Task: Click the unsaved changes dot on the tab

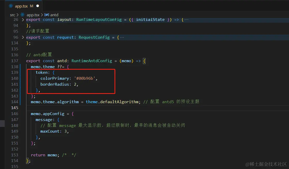Action: point(37,6)
